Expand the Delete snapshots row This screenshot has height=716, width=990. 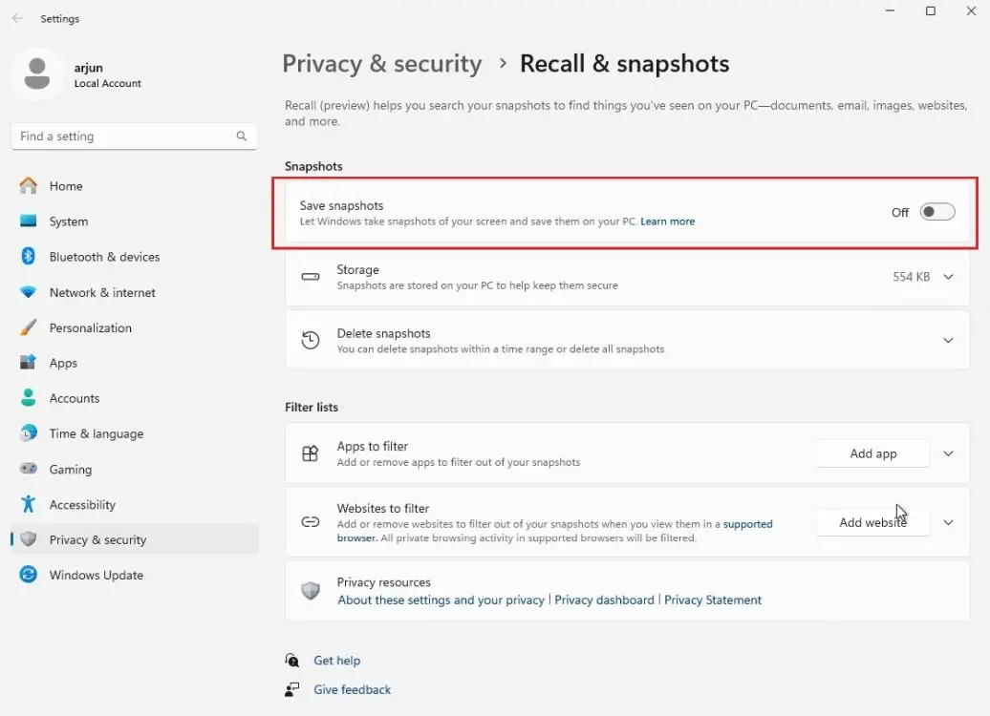[x=948, y=341]
